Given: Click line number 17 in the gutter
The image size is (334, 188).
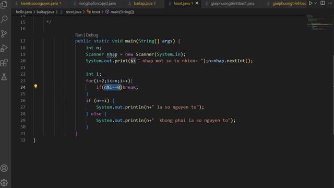Looking at the screenshot, I should point(23,41).
